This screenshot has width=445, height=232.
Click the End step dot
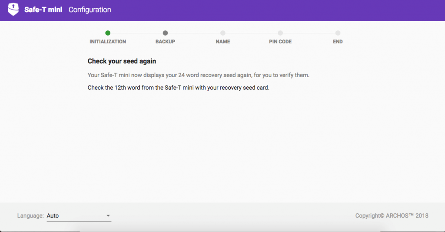click(338, 33)
